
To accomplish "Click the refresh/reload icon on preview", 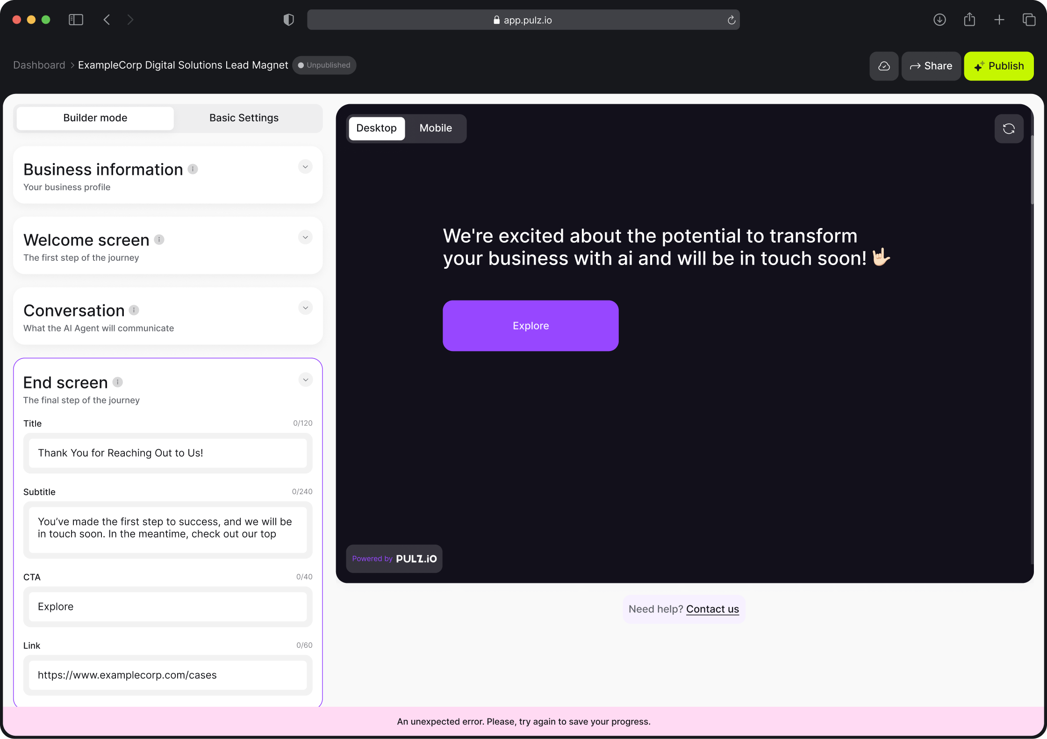I will click(x=1010, y=129).
